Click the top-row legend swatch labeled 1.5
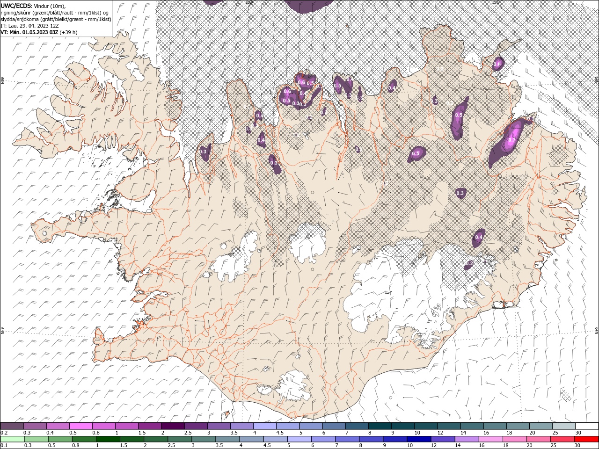The height and width of the screenshot is (449, 599). coord(149,426)
